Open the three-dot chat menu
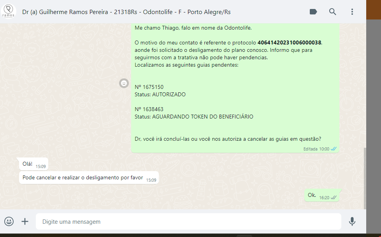The image size is (381, 237). pos(352,12)
